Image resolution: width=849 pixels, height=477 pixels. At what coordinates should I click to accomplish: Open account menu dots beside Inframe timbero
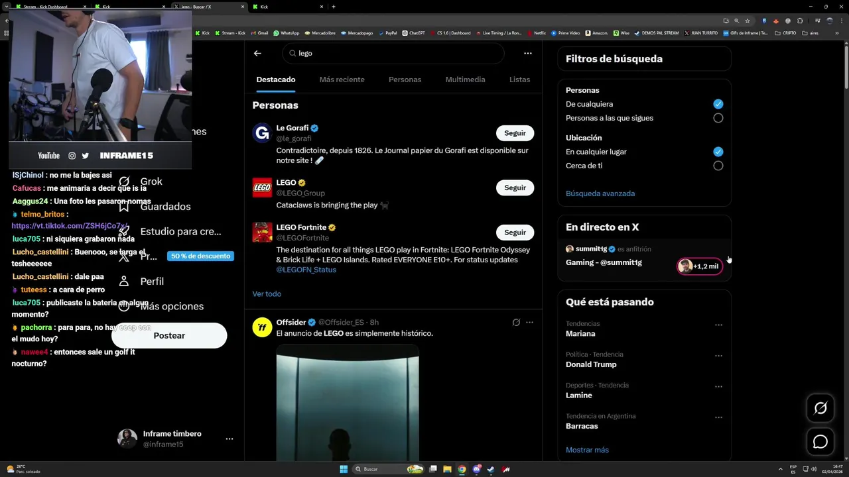(x=229, y=439)
